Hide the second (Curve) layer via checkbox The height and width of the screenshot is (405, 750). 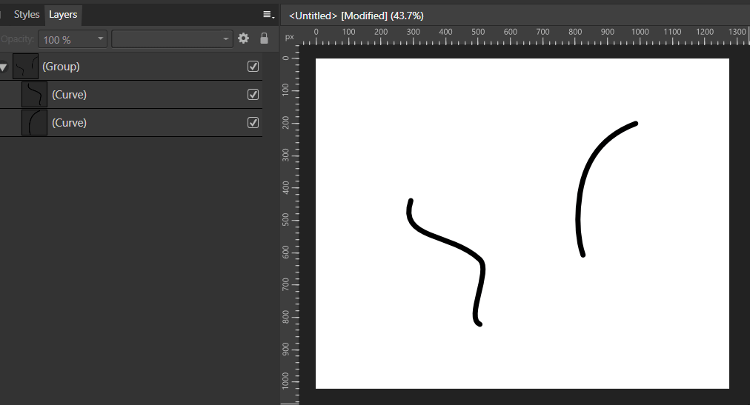(253, 123)
